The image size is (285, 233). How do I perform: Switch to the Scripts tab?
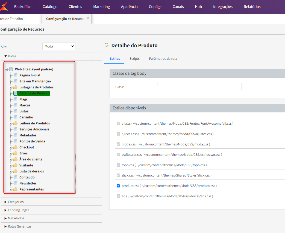click(x=134, y=59)
